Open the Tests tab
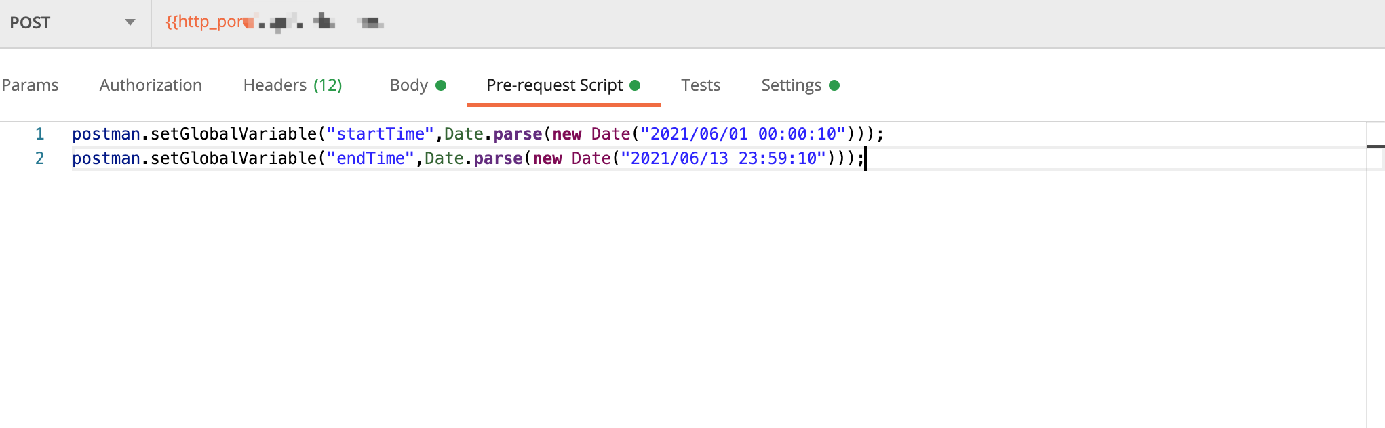Viewport: 1385px width, 428px height. pyautogui.click(x=701, y=85)
